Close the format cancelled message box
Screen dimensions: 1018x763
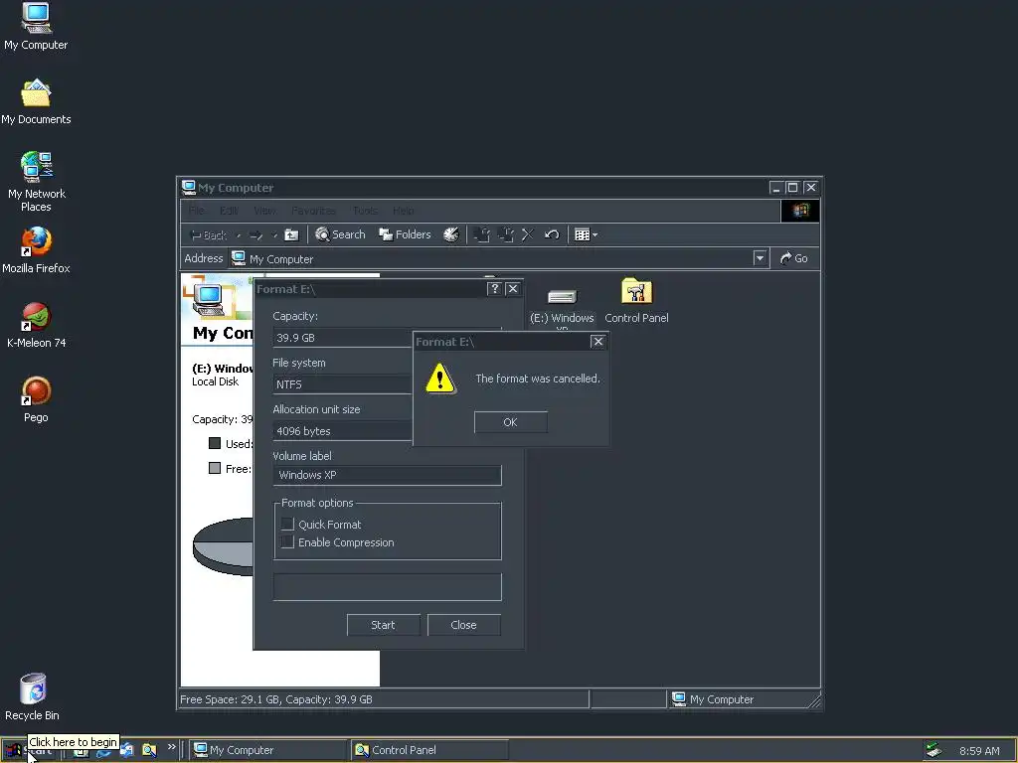point(597,342)
